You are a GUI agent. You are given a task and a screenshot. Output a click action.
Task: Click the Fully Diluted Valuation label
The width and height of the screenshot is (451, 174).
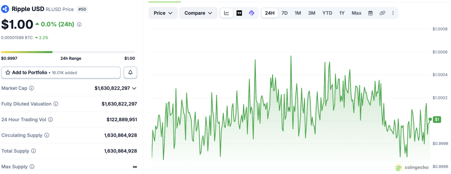(x=26, y=104)
